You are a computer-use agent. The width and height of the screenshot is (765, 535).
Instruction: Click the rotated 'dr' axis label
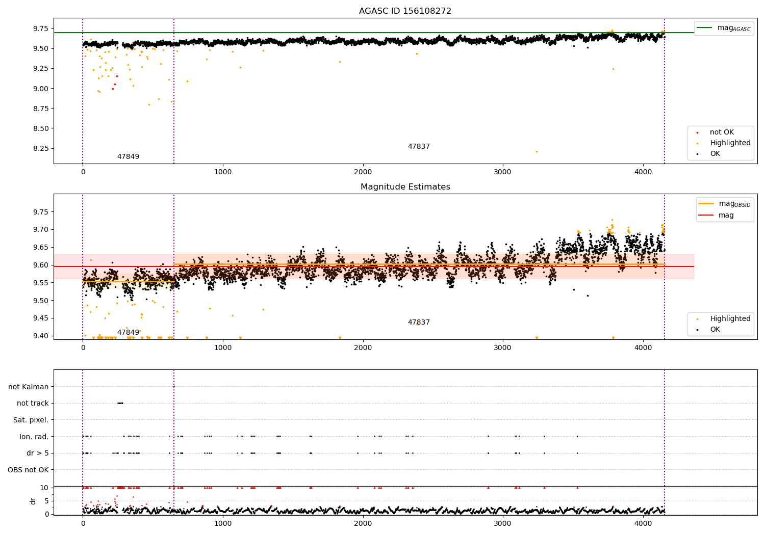33,501
